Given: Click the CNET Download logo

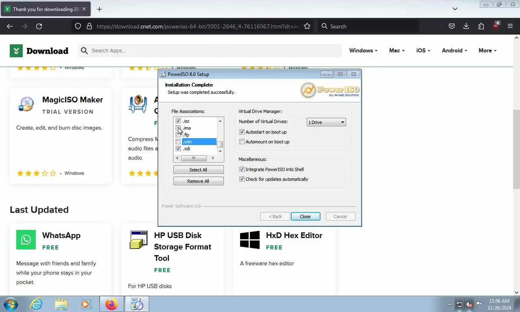Looking at the screenshot, I should (39, 51).
